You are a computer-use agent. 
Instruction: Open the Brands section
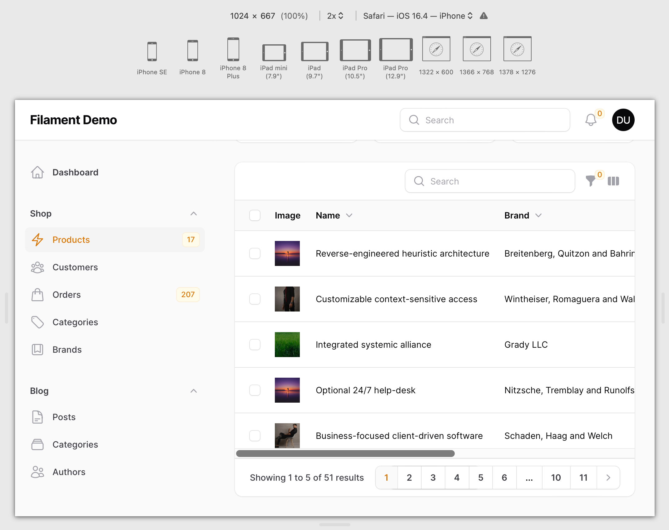pos(67,350)
